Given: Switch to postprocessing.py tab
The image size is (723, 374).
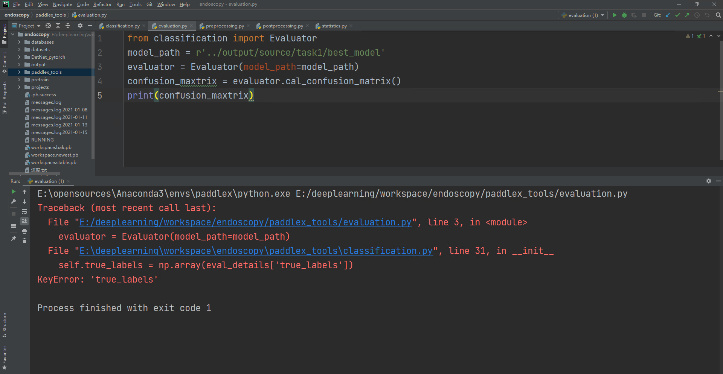Looking at the screenshot, I should coord(282,26).
